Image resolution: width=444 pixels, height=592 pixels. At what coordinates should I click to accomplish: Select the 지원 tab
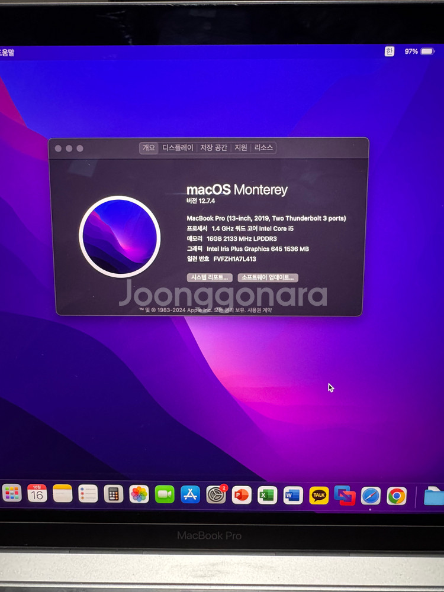point(240,148)
